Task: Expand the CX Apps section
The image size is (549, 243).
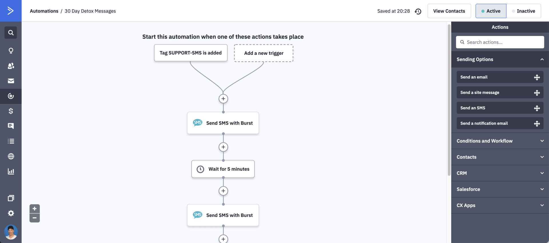Action: click(x=500, y=205)
